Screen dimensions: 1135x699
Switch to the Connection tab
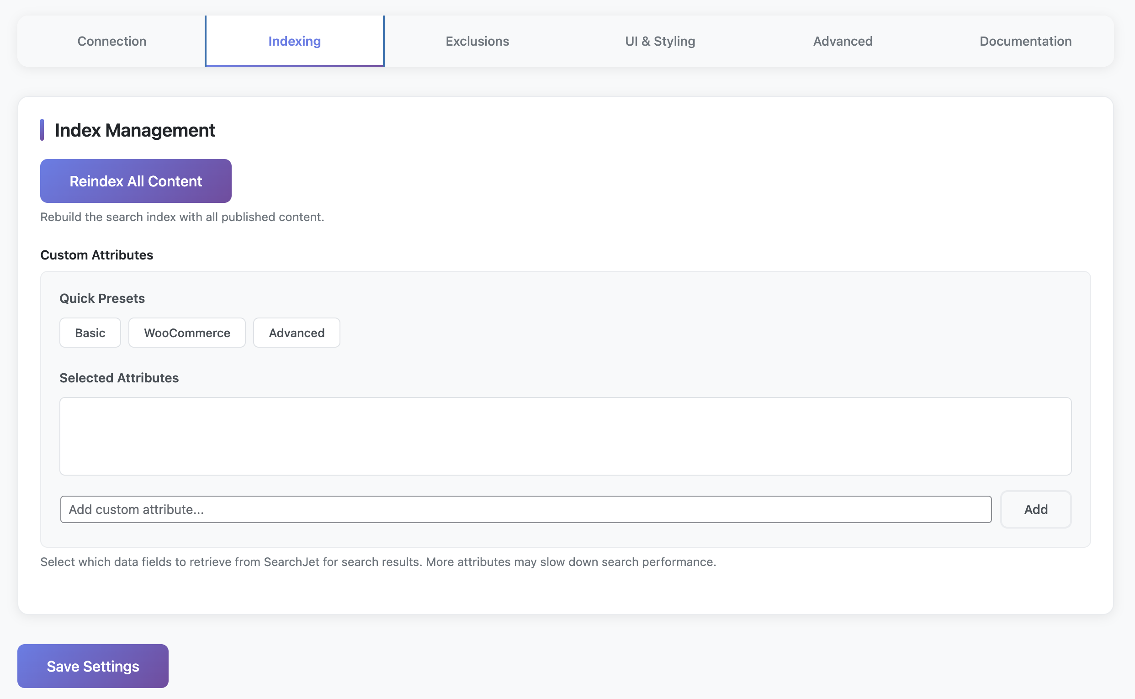(111, 41)
